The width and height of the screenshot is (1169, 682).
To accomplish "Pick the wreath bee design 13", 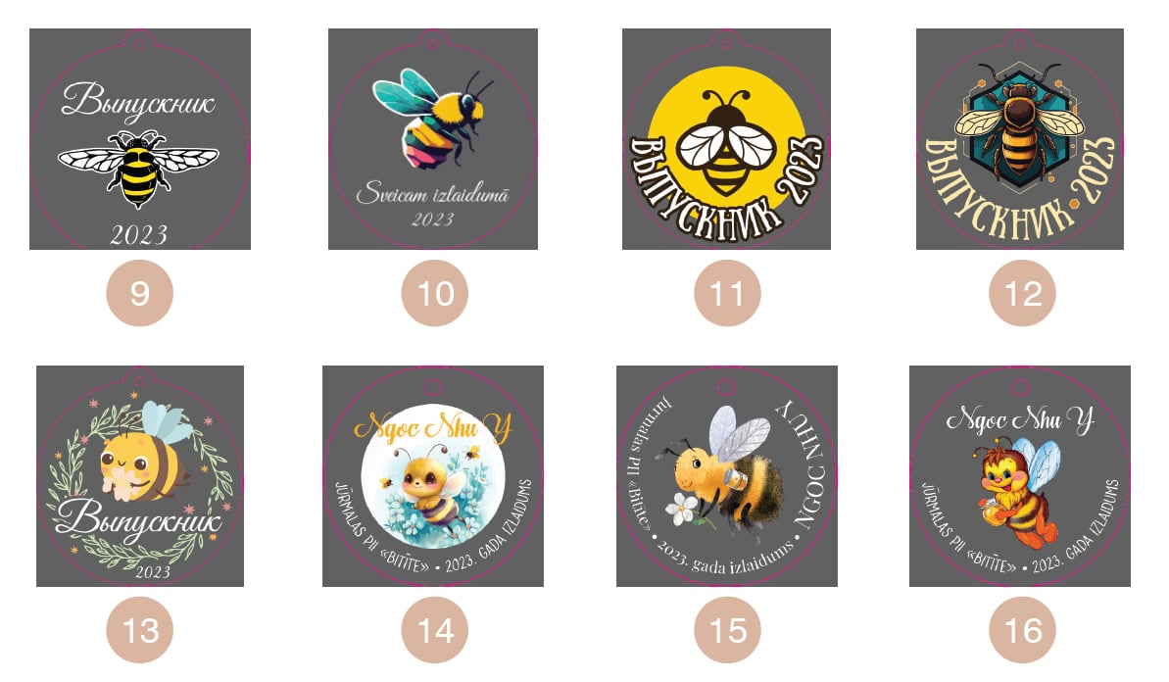I will 140,475.
